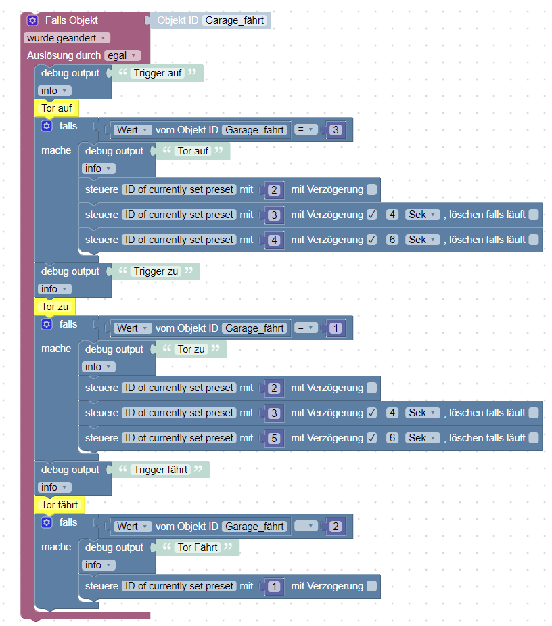Edit comparison number 3 in first falls condition
Image resolution: width=552 pixels, height=626 pixels.
point(336,130)
